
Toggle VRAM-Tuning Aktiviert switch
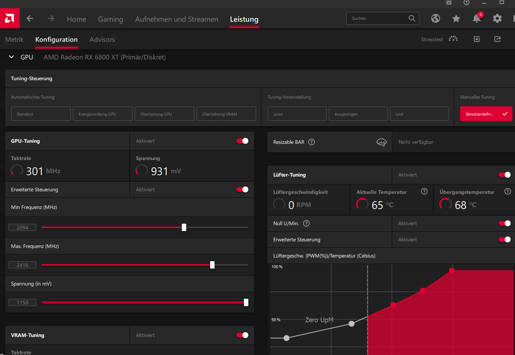pyautogui.click(x=242, y=335)
